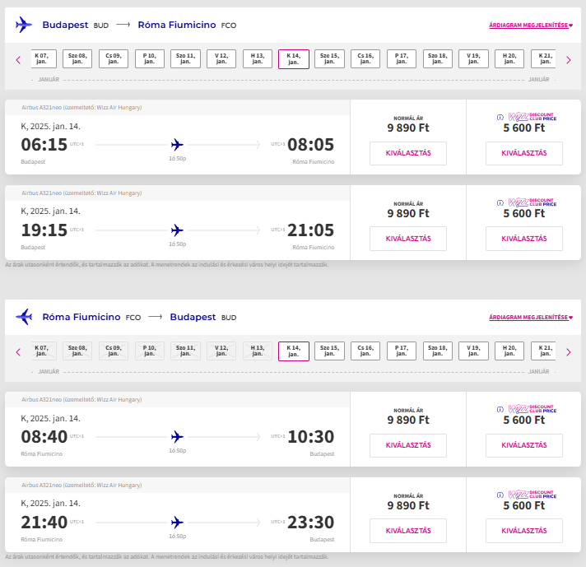Click info icon beside 19:15 flight's Discount Club price

point(500,202)
